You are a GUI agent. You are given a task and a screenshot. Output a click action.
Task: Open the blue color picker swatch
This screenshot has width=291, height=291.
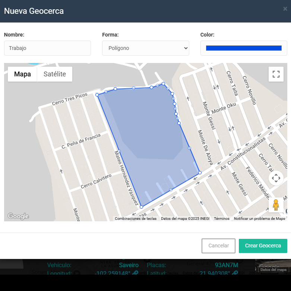tap(244, 48)
